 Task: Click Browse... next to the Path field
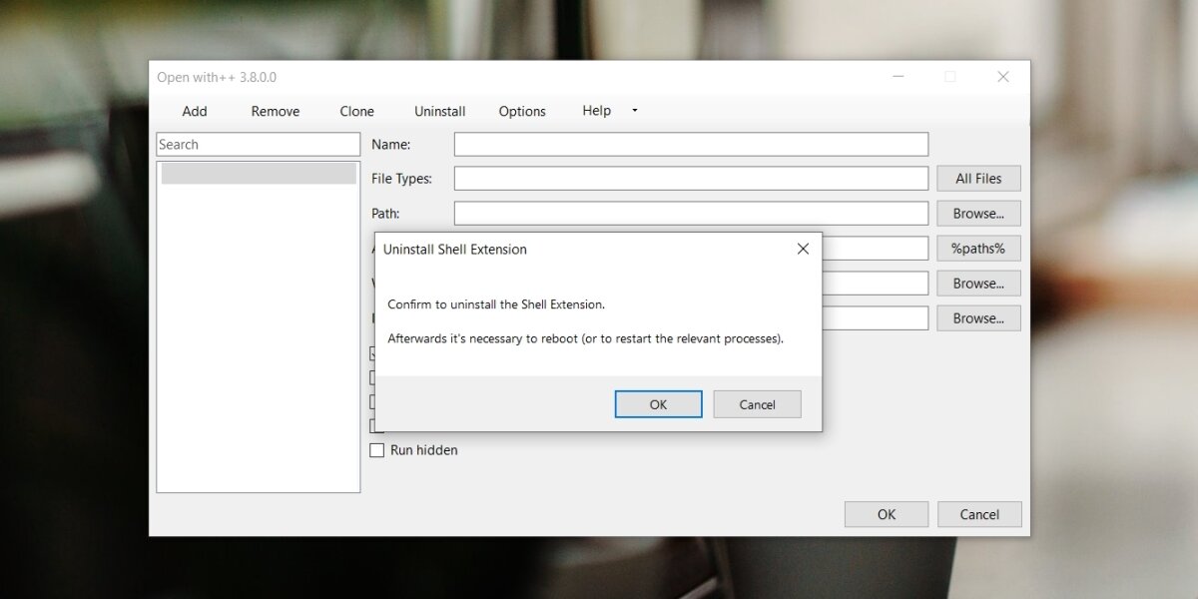tap(978, 214)
